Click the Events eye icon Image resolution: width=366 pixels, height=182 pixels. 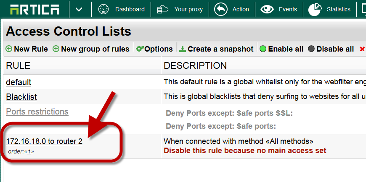[267, 9]
